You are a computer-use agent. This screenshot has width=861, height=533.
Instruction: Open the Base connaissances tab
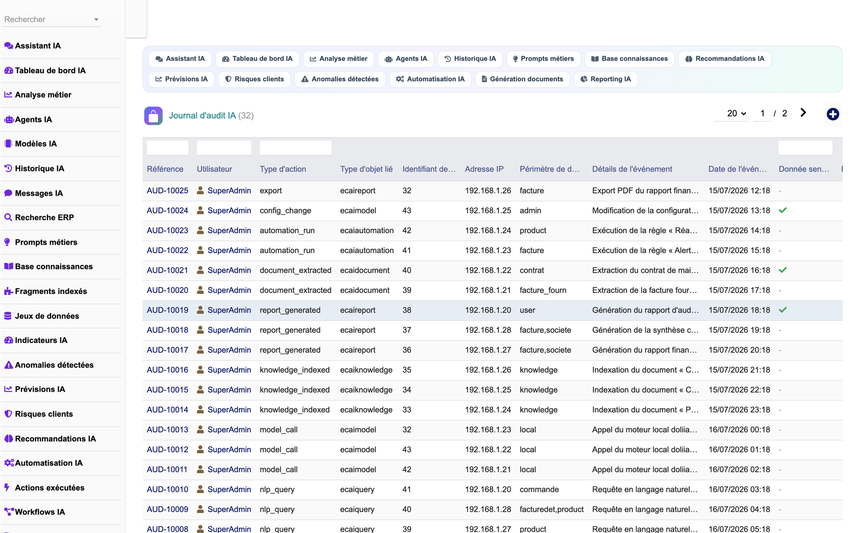[x=629, y=59]
